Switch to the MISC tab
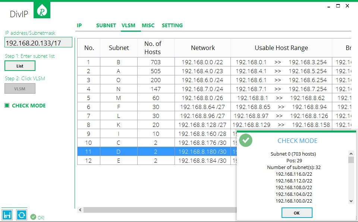The width and height of the screenshot is (358, 222). click(148, 25)
